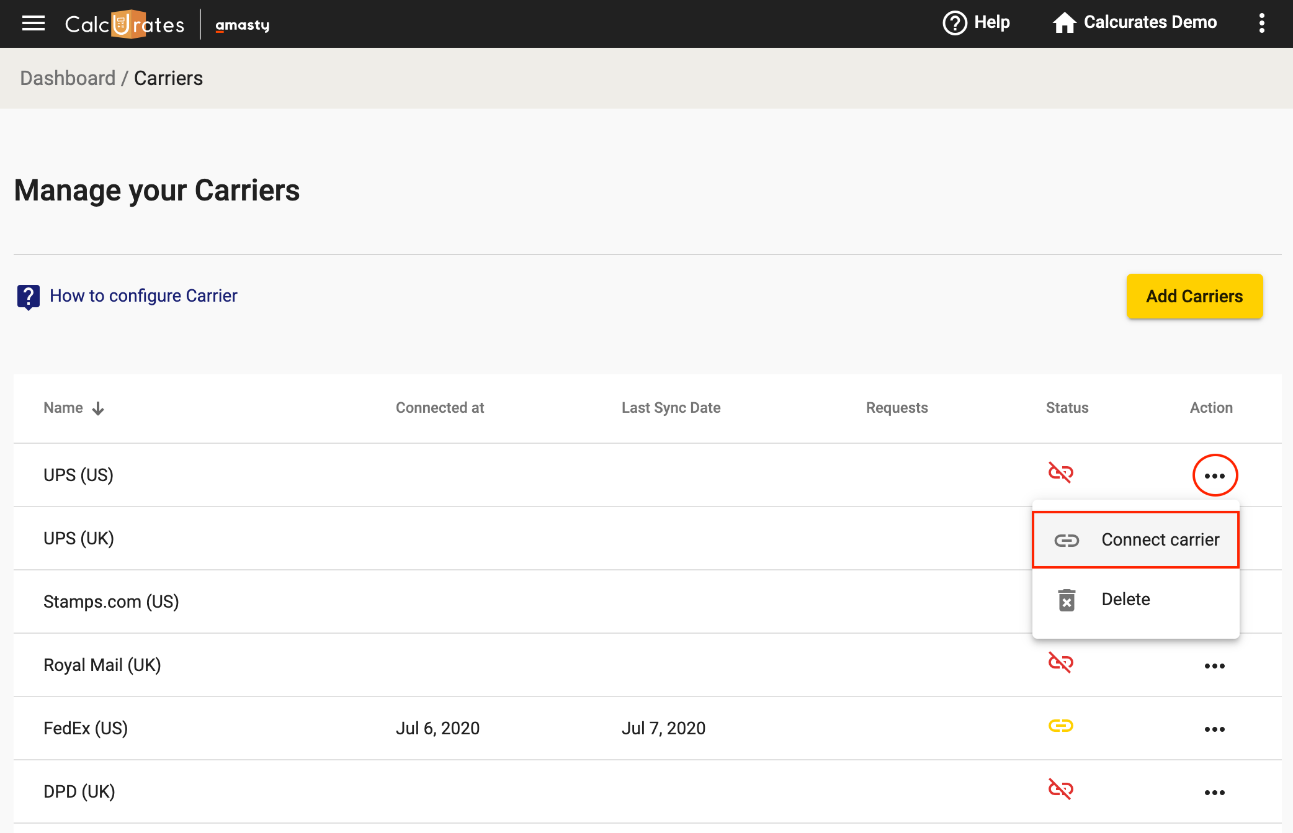Click FedEx last sync date Jul 7, 2020

point(663,728)
